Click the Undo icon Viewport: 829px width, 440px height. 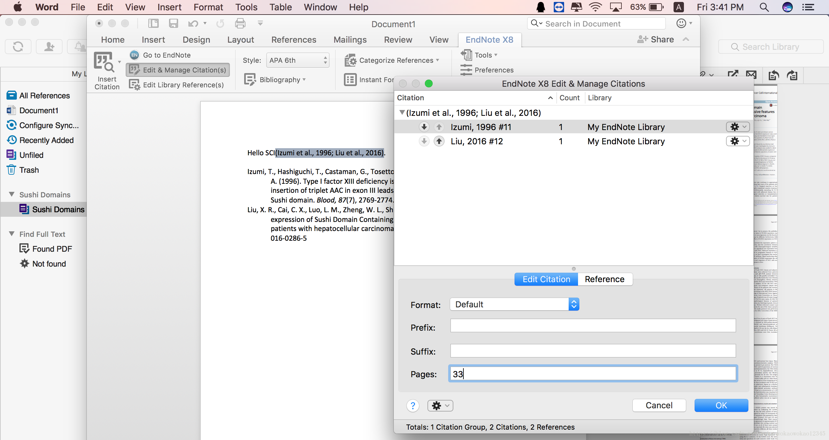coord(193,23)
